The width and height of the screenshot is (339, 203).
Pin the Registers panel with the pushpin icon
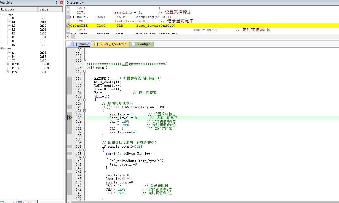tap(57, 2)
